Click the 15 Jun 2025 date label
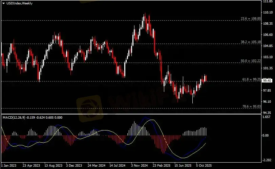Screen dimensions: 275x169 [x=183, y=165]
